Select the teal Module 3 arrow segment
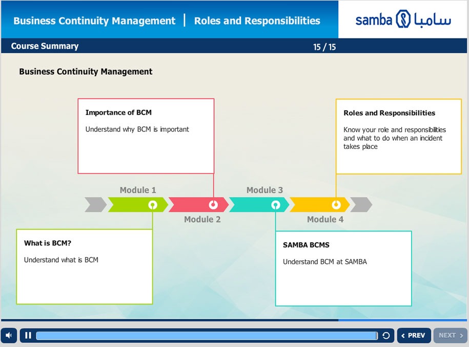 (x=259, y=205)
